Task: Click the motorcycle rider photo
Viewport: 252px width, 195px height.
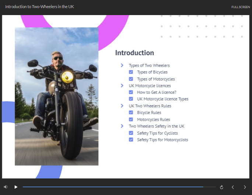Action: pos(57,96)
